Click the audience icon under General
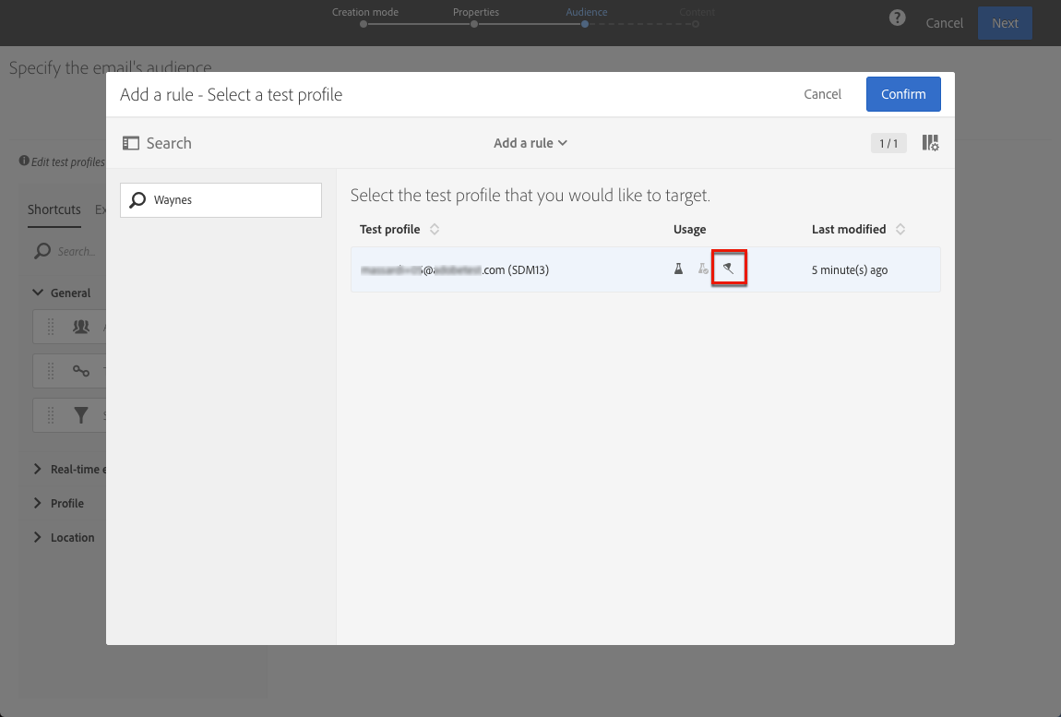1061x717 pixels. click(x=81, y=327)
